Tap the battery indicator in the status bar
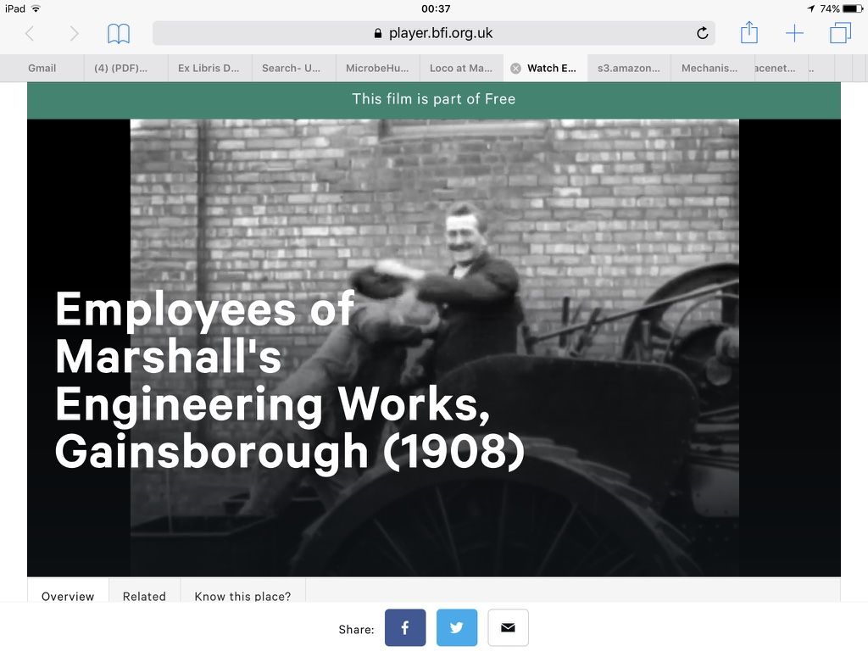This screenshot has height=651, width=868. coord(852,8)
